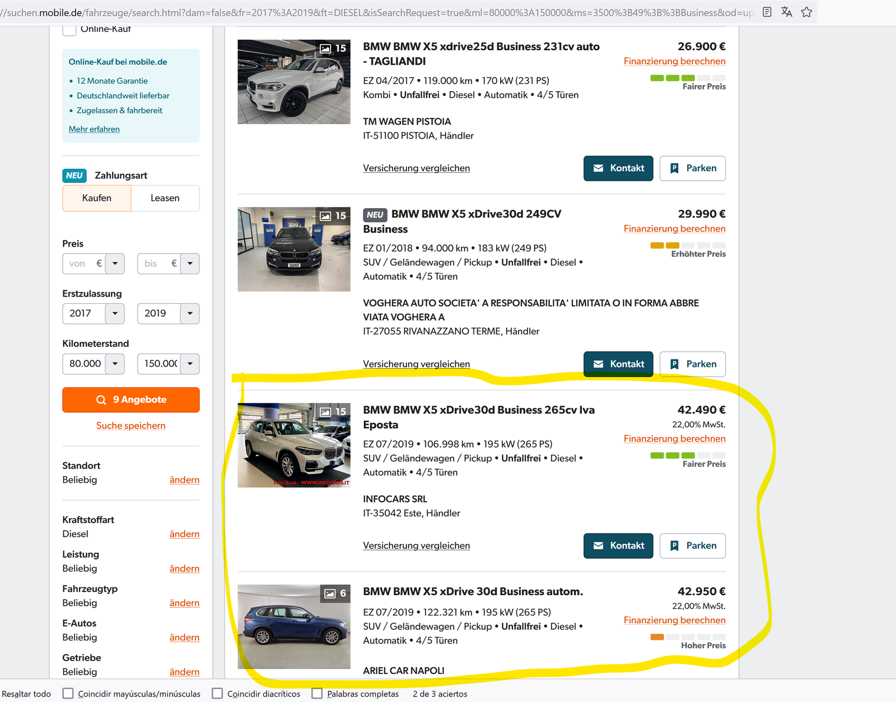Open the Preis bis dropdown arrow
The width and height of the screenshot is (896, 702).
(190, 264)
